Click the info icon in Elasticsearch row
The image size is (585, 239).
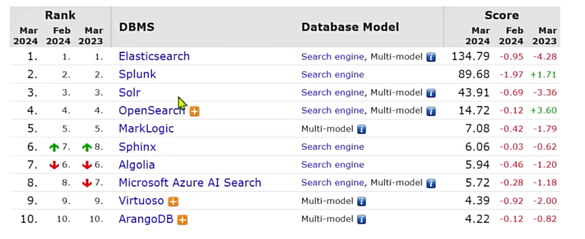pyautogui.click(x=431, y=57)
